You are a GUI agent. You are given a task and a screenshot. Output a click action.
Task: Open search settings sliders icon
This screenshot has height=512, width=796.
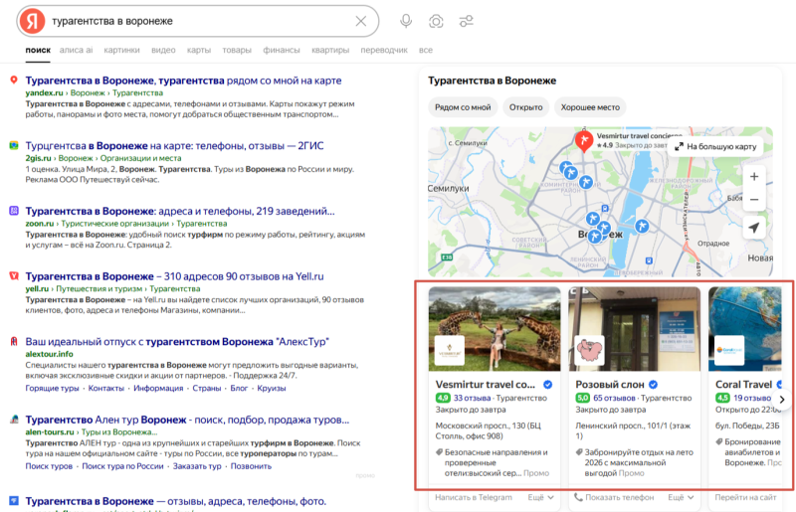pyautogui.click(x=466, y=21)
